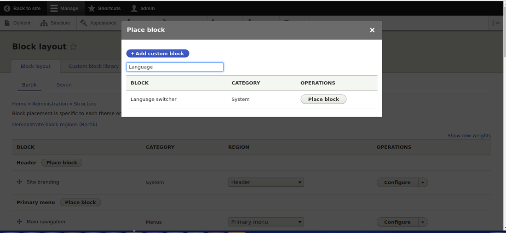Click drag handle for Site branding
Viewport: 506px width, 233px height.
[19, 182]
